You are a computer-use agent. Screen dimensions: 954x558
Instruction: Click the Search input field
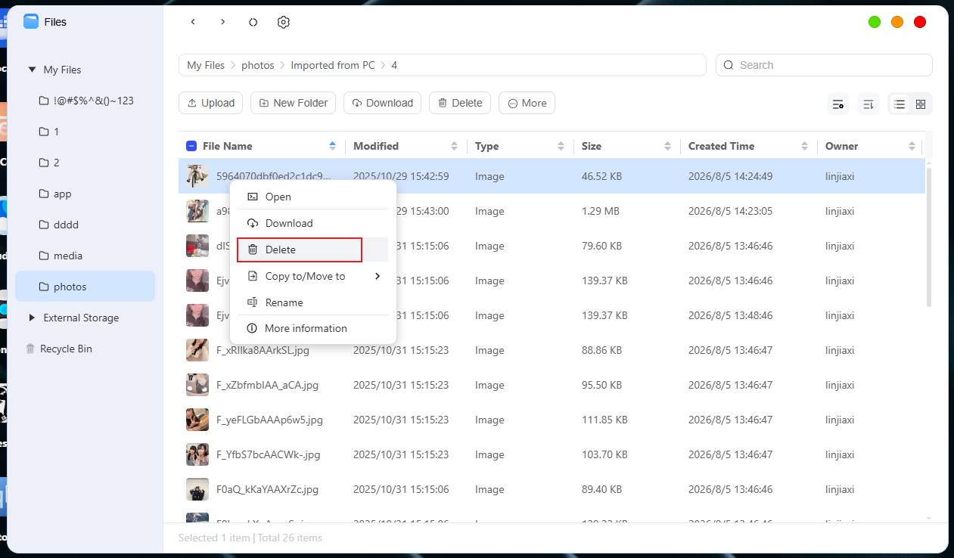[824, 65]
